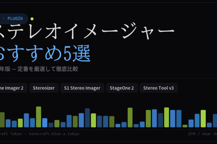Click the PLUGIN category badge
Image resolution: width=217 pixels, height=144 pixels.
tap(14, 19)
